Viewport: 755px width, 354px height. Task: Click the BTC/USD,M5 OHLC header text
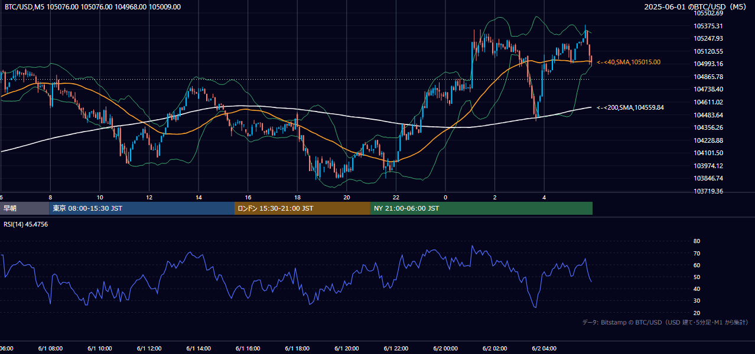93,6
